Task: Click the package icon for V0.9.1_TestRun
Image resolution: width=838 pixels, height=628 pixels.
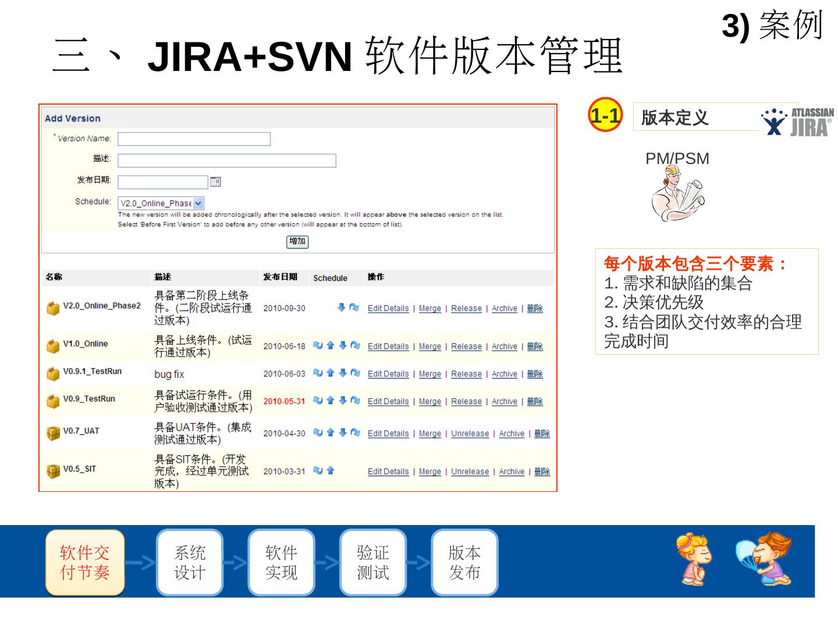Action: point(53,374)
